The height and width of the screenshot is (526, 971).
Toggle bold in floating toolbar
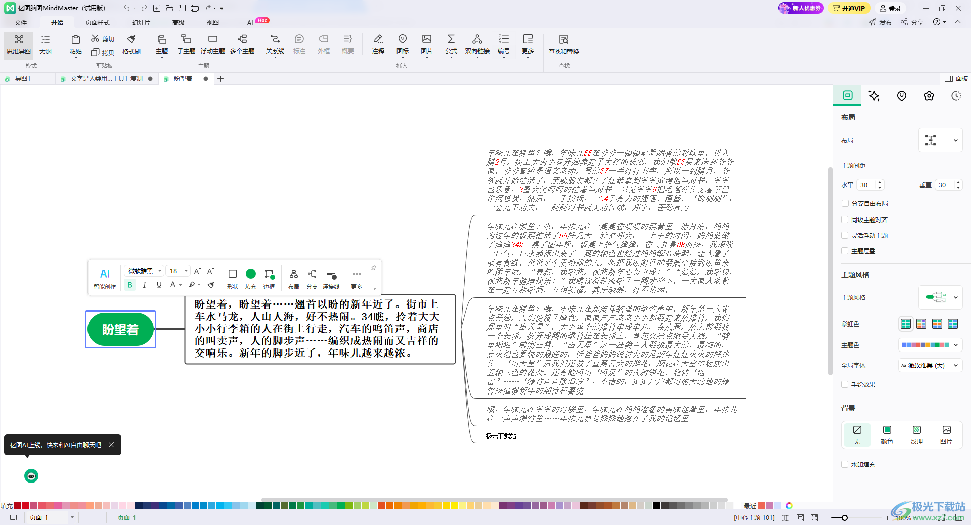130,285
